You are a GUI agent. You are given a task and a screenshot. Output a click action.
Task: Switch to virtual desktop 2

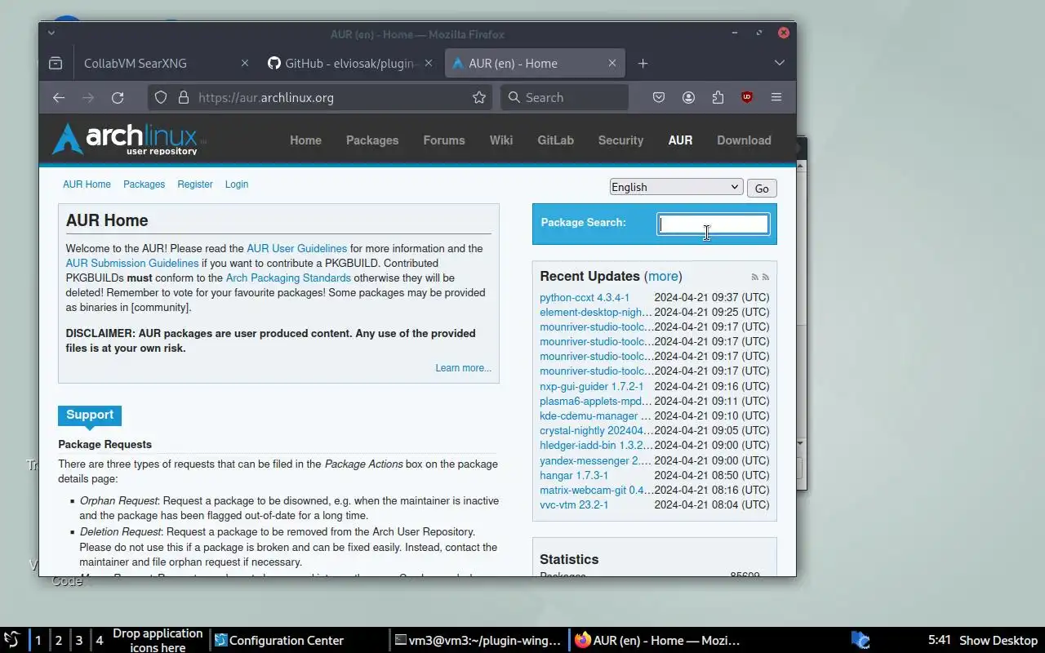click(x=59, y=640)
